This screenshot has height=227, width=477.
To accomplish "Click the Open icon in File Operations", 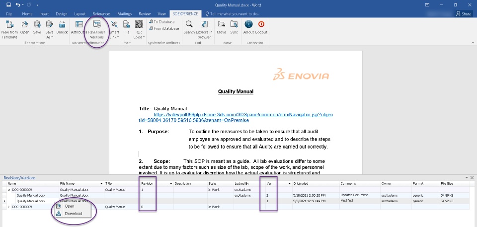I will tap(25, 24).
